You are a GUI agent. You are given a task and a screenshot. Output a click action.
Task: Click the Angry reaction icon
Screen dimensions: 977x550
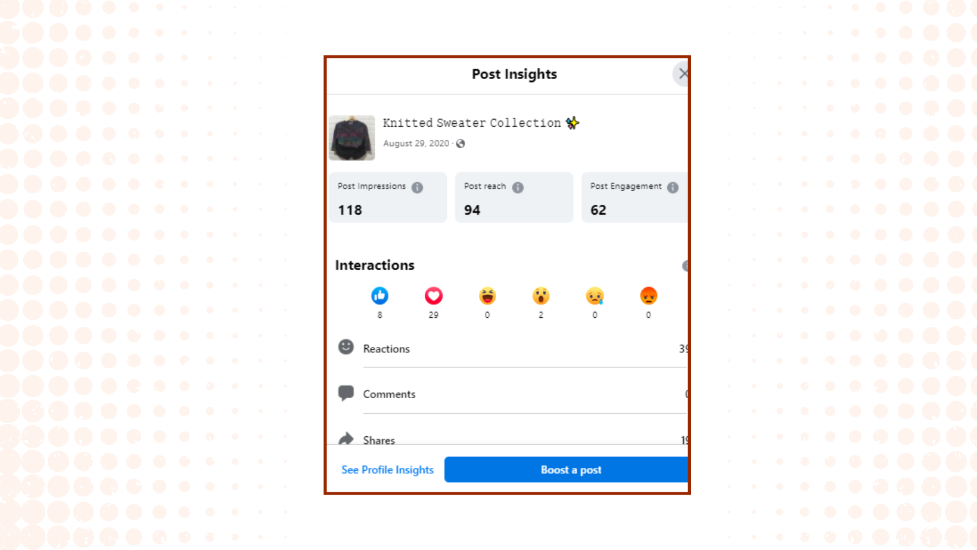coord(648,296)
